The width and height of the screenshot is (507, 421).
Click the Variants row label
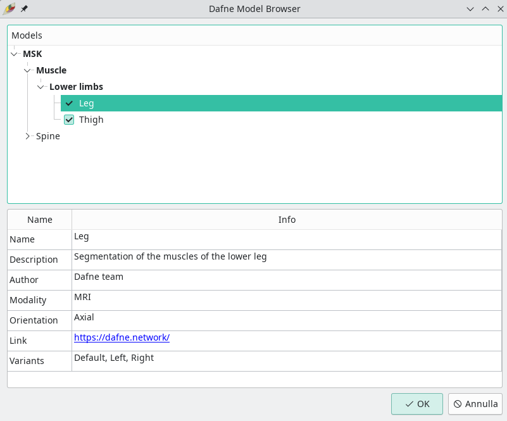coord(27,361)
